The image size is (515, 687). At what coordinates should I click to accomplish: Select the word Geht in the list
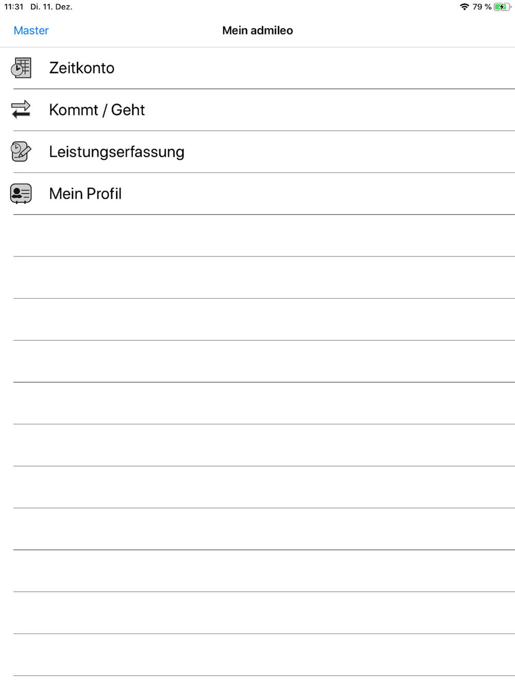[128, 110]
